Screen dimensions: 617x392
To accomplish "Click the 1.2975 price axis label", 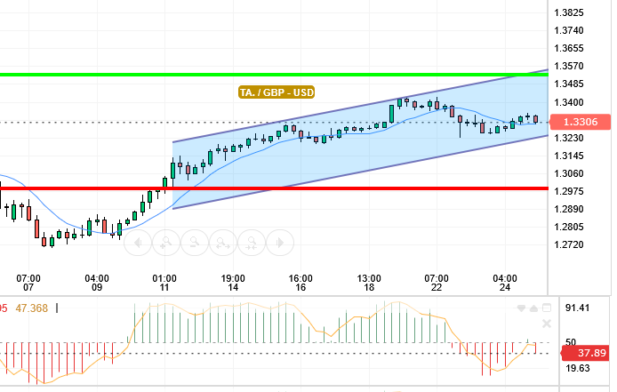I will tap(569, 191).
